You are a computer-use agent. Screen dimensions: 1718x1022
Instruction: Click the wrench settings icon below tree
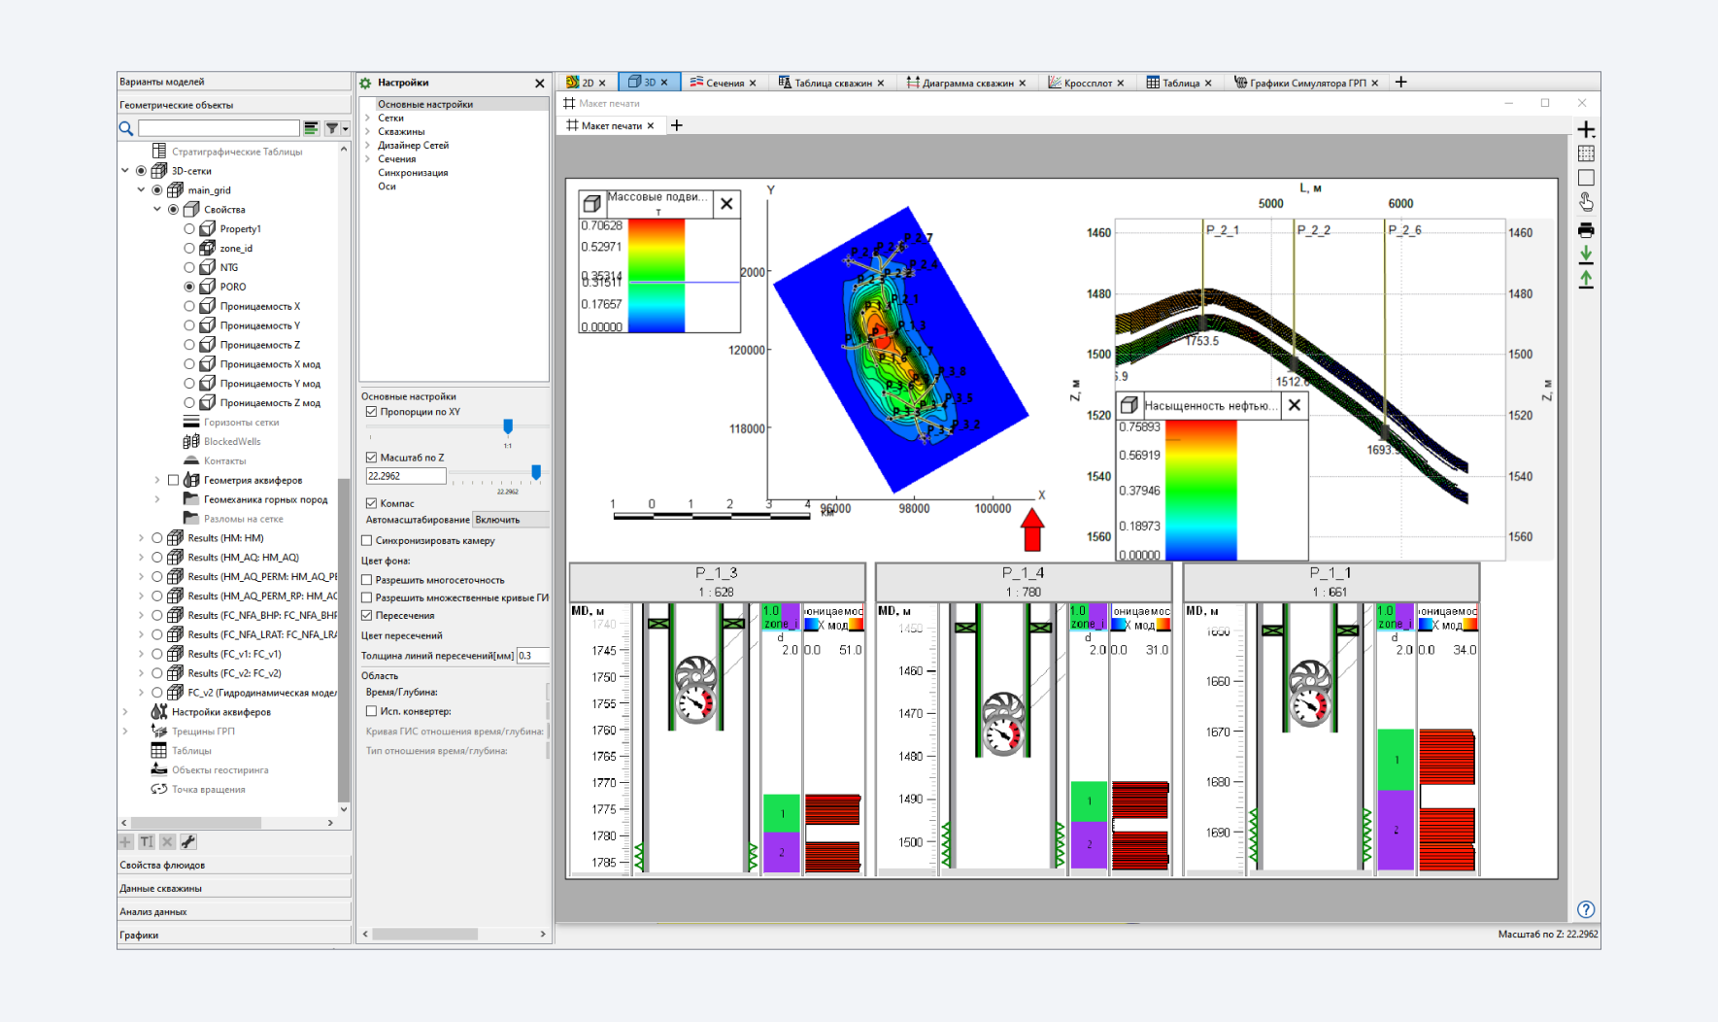click(188, 842)
